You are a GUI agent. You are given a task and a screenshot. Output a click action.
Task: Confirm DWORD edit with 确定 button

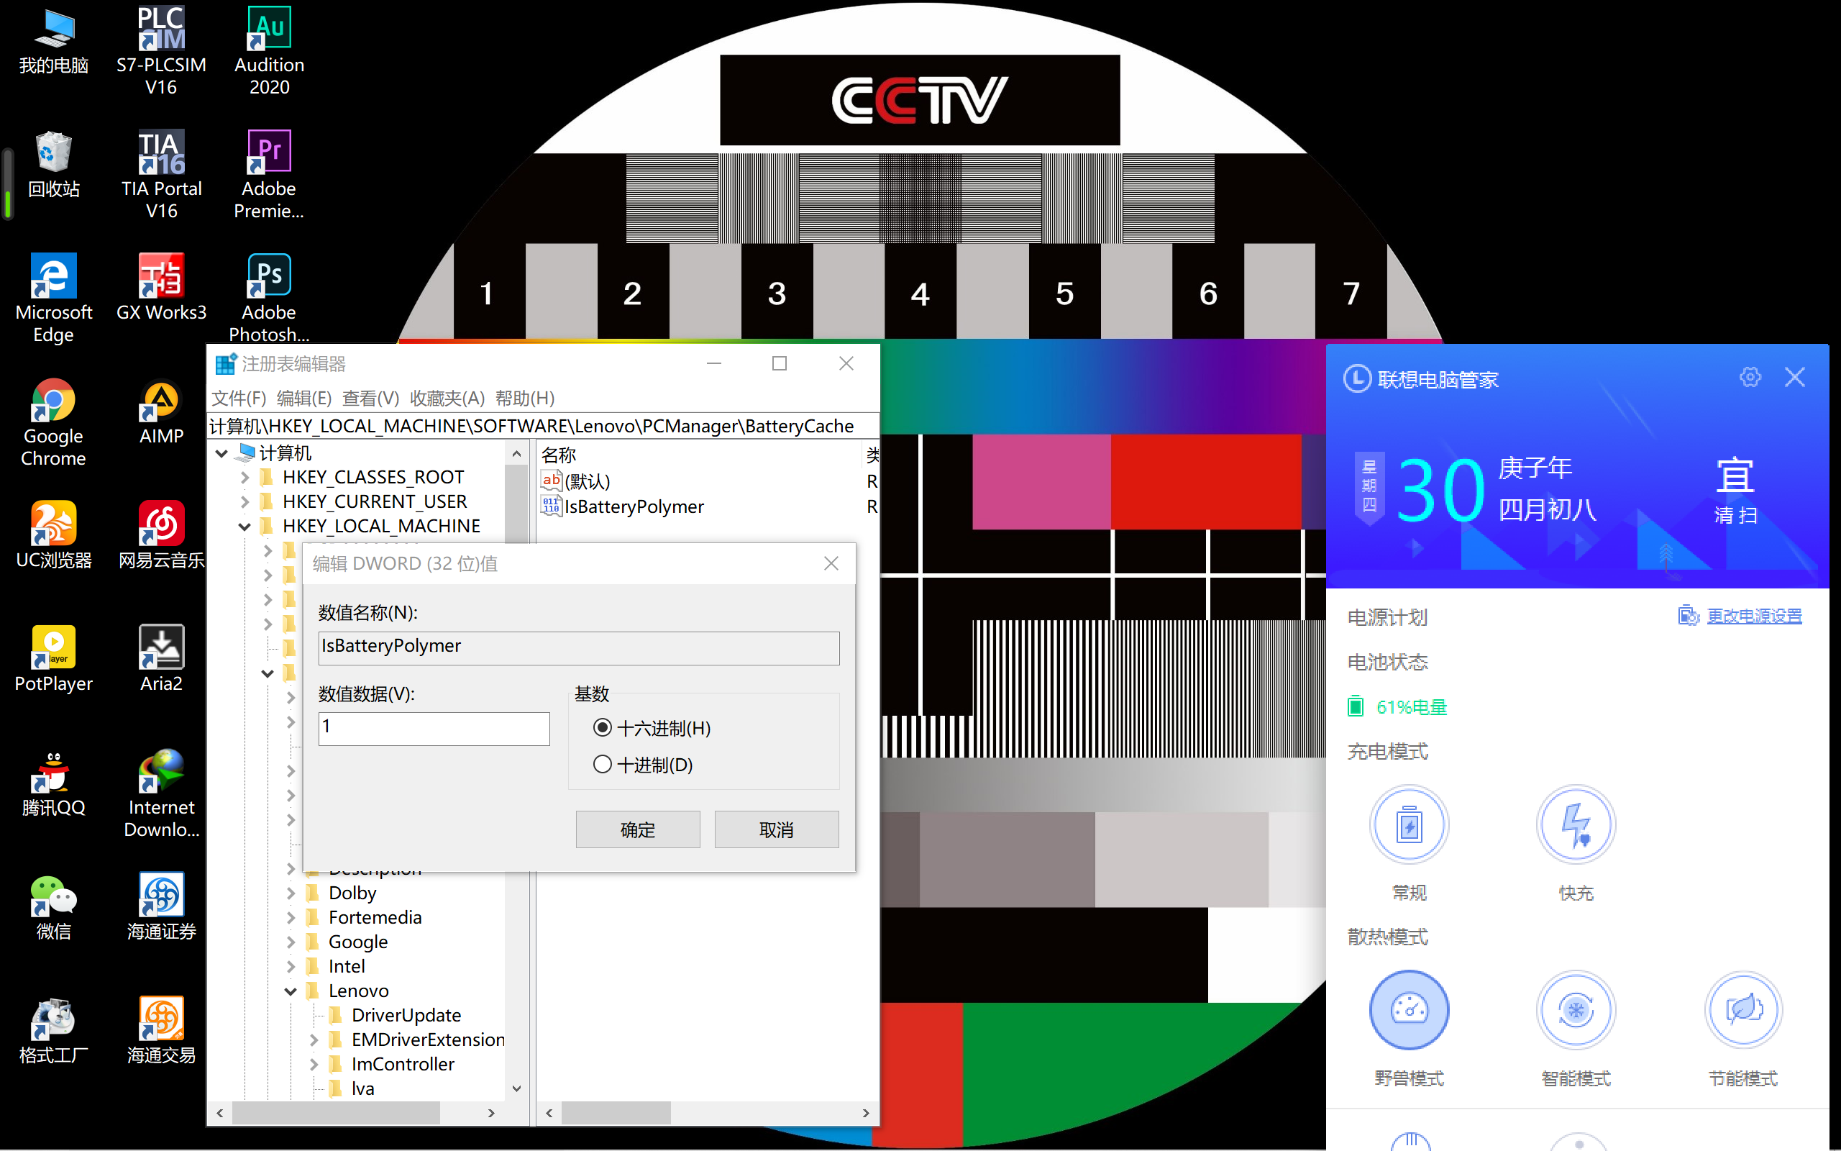[x=637, y=829]
